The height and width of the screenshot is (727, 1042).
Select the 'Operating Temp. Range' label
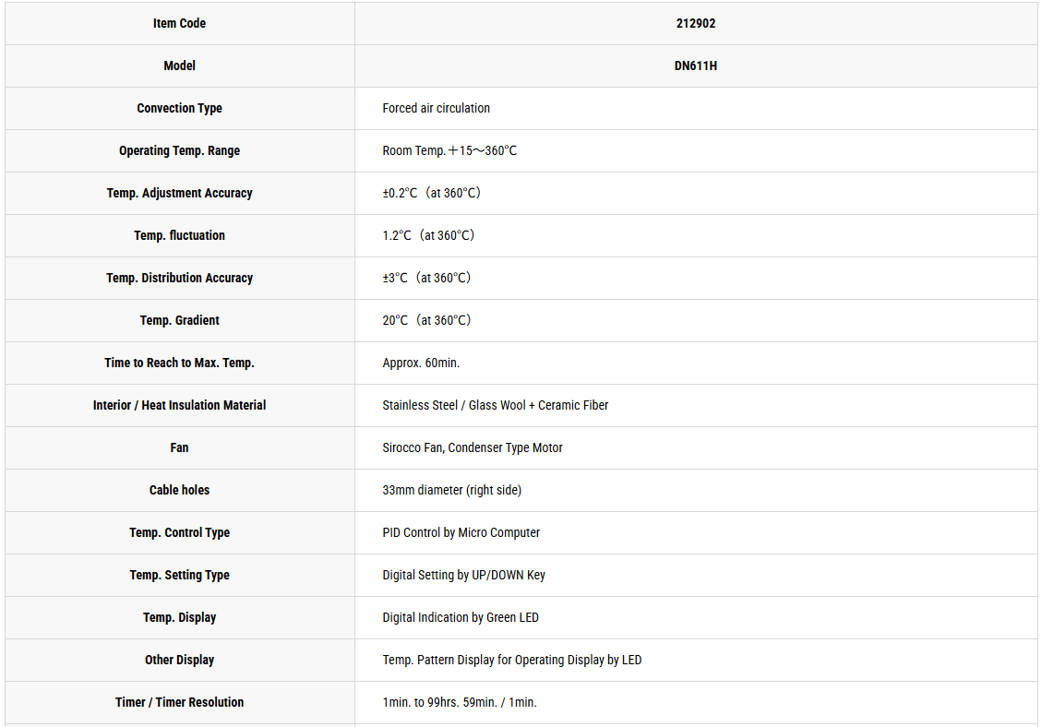179,151
